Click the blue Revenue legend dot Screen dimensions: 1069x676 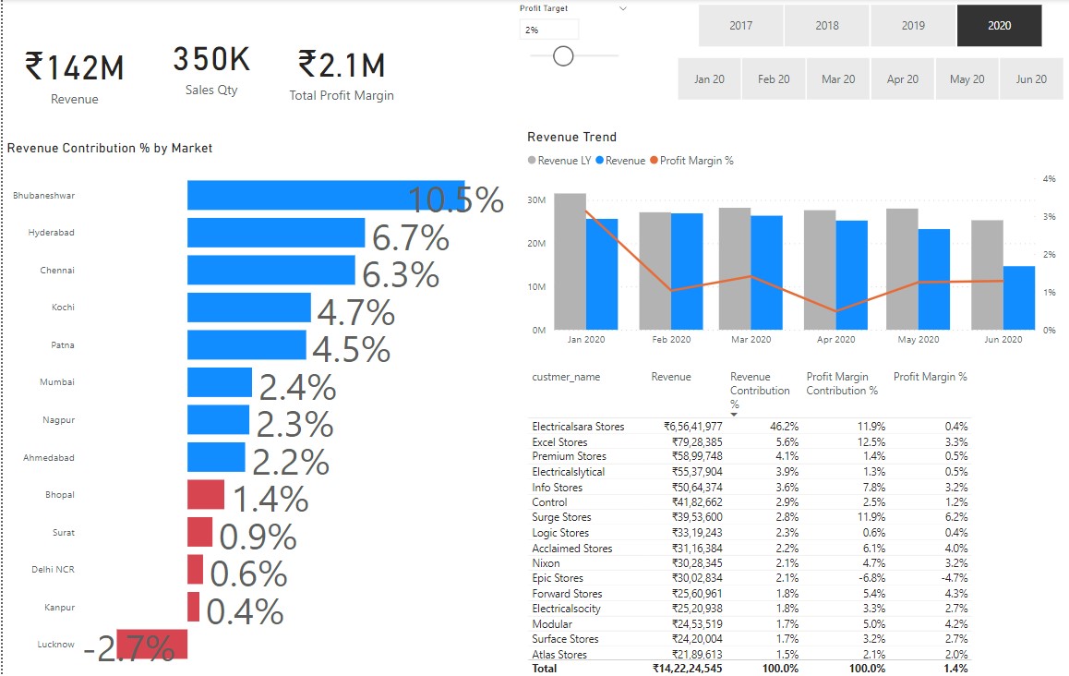(x=599, y=161)
